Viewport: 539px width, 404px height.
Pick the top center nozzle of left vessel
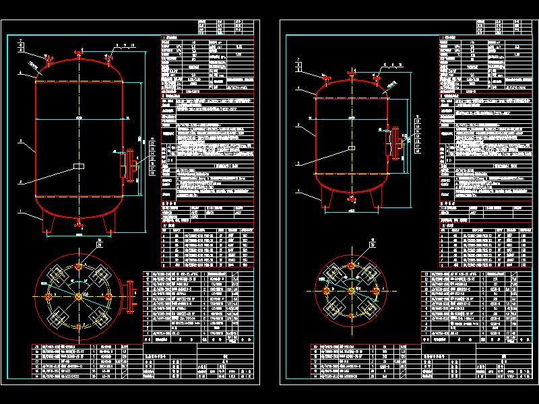click(x=79, y=55)
